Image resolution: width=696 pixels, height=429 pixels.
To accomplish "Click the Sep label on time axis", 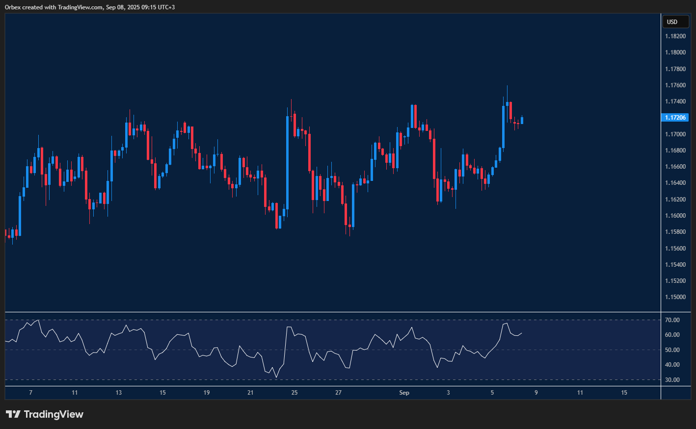I will 404,393.
